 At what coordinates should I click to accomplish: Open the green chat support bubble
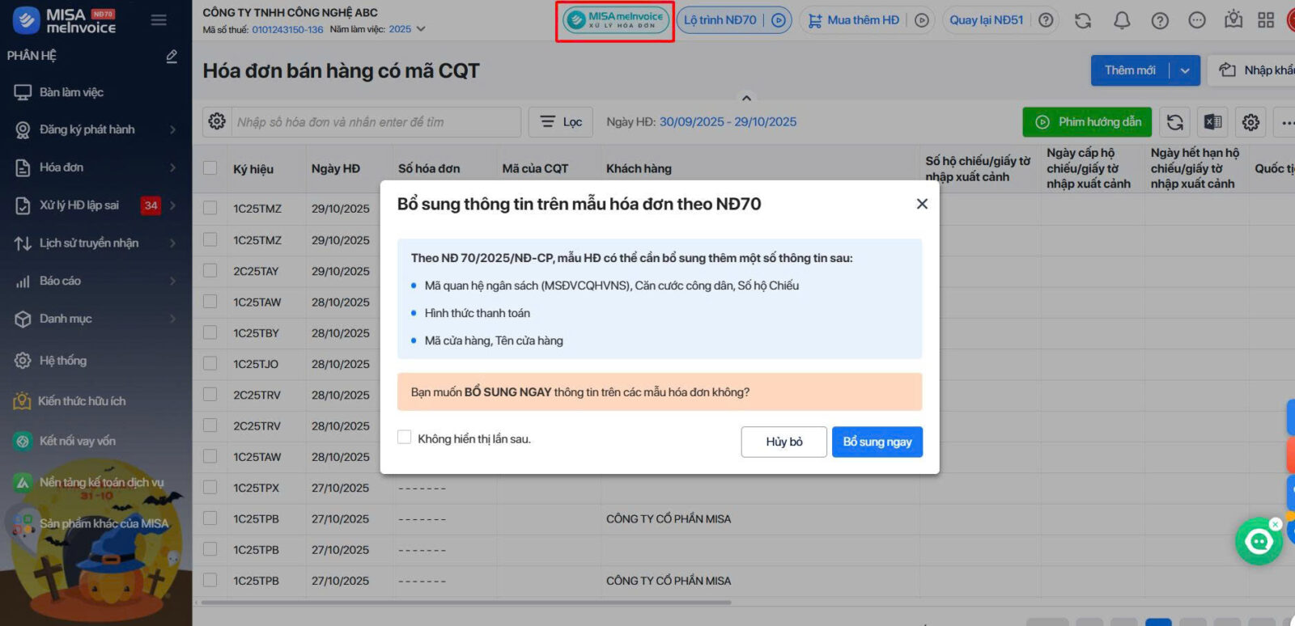[1258, 541]
